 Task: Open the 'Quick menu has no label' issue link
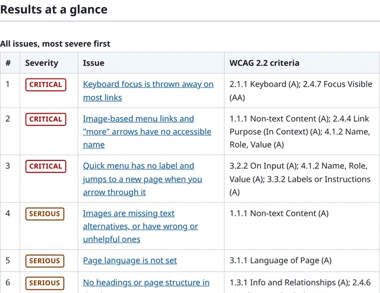[x=142, y=179]
